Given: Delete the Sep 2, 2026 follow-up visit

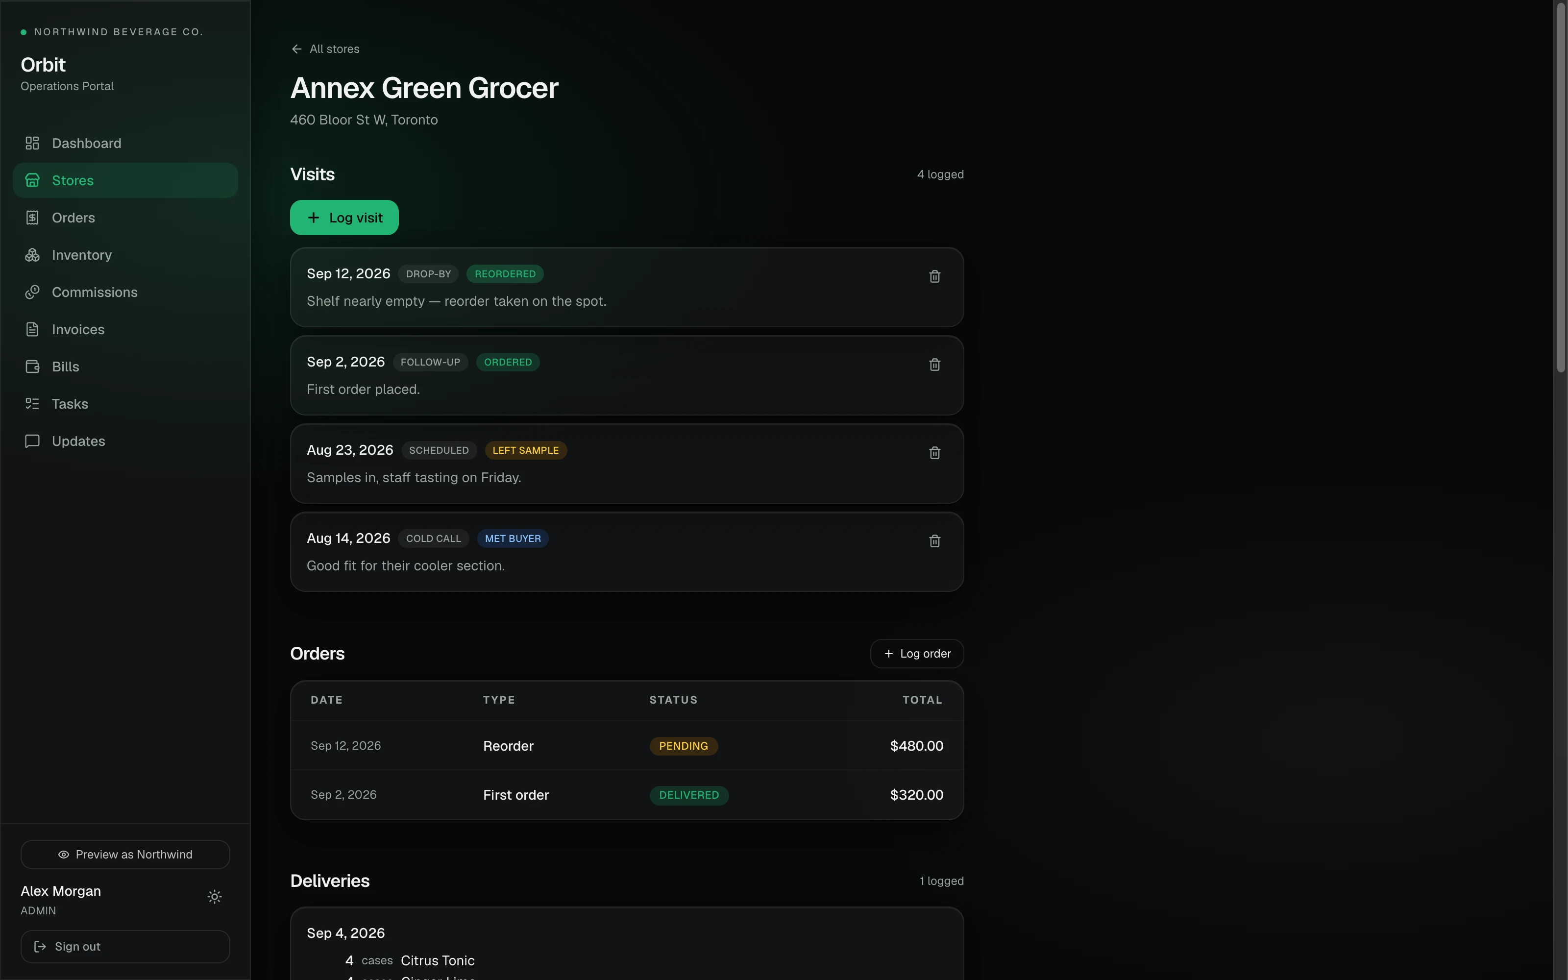Looking at the screenshot, I should click(x=934, y=364).
